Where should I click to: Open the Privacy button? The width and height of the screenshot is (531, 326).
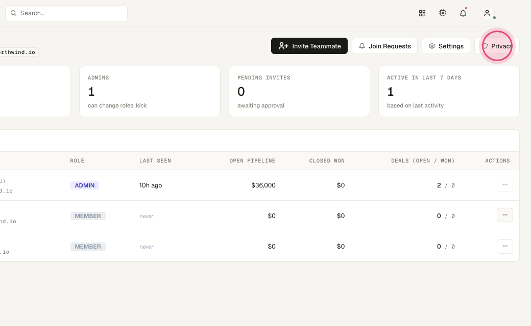(497, 46)
